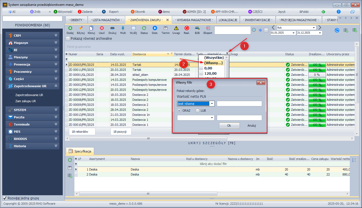Open the Specyfikacja tab
The height and width of the screenshot is (208, 362).
80,151
